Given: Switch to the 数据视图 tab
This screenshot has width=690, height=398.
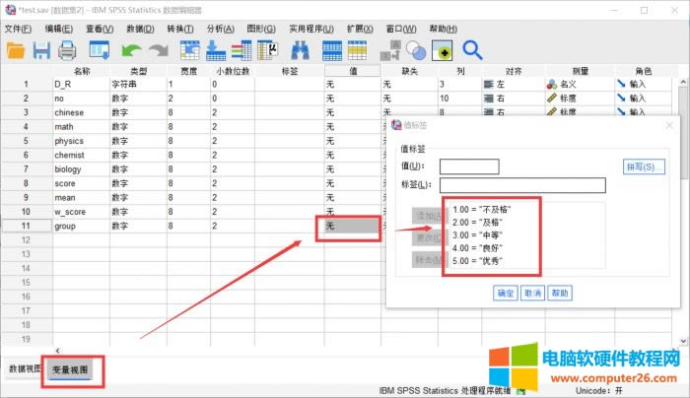Looking at the screenshot, I should click(x=25, y=369).
